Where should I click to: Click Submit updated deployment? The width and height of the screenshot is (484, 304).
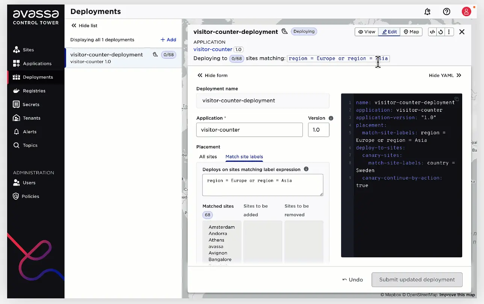point(417,280)
